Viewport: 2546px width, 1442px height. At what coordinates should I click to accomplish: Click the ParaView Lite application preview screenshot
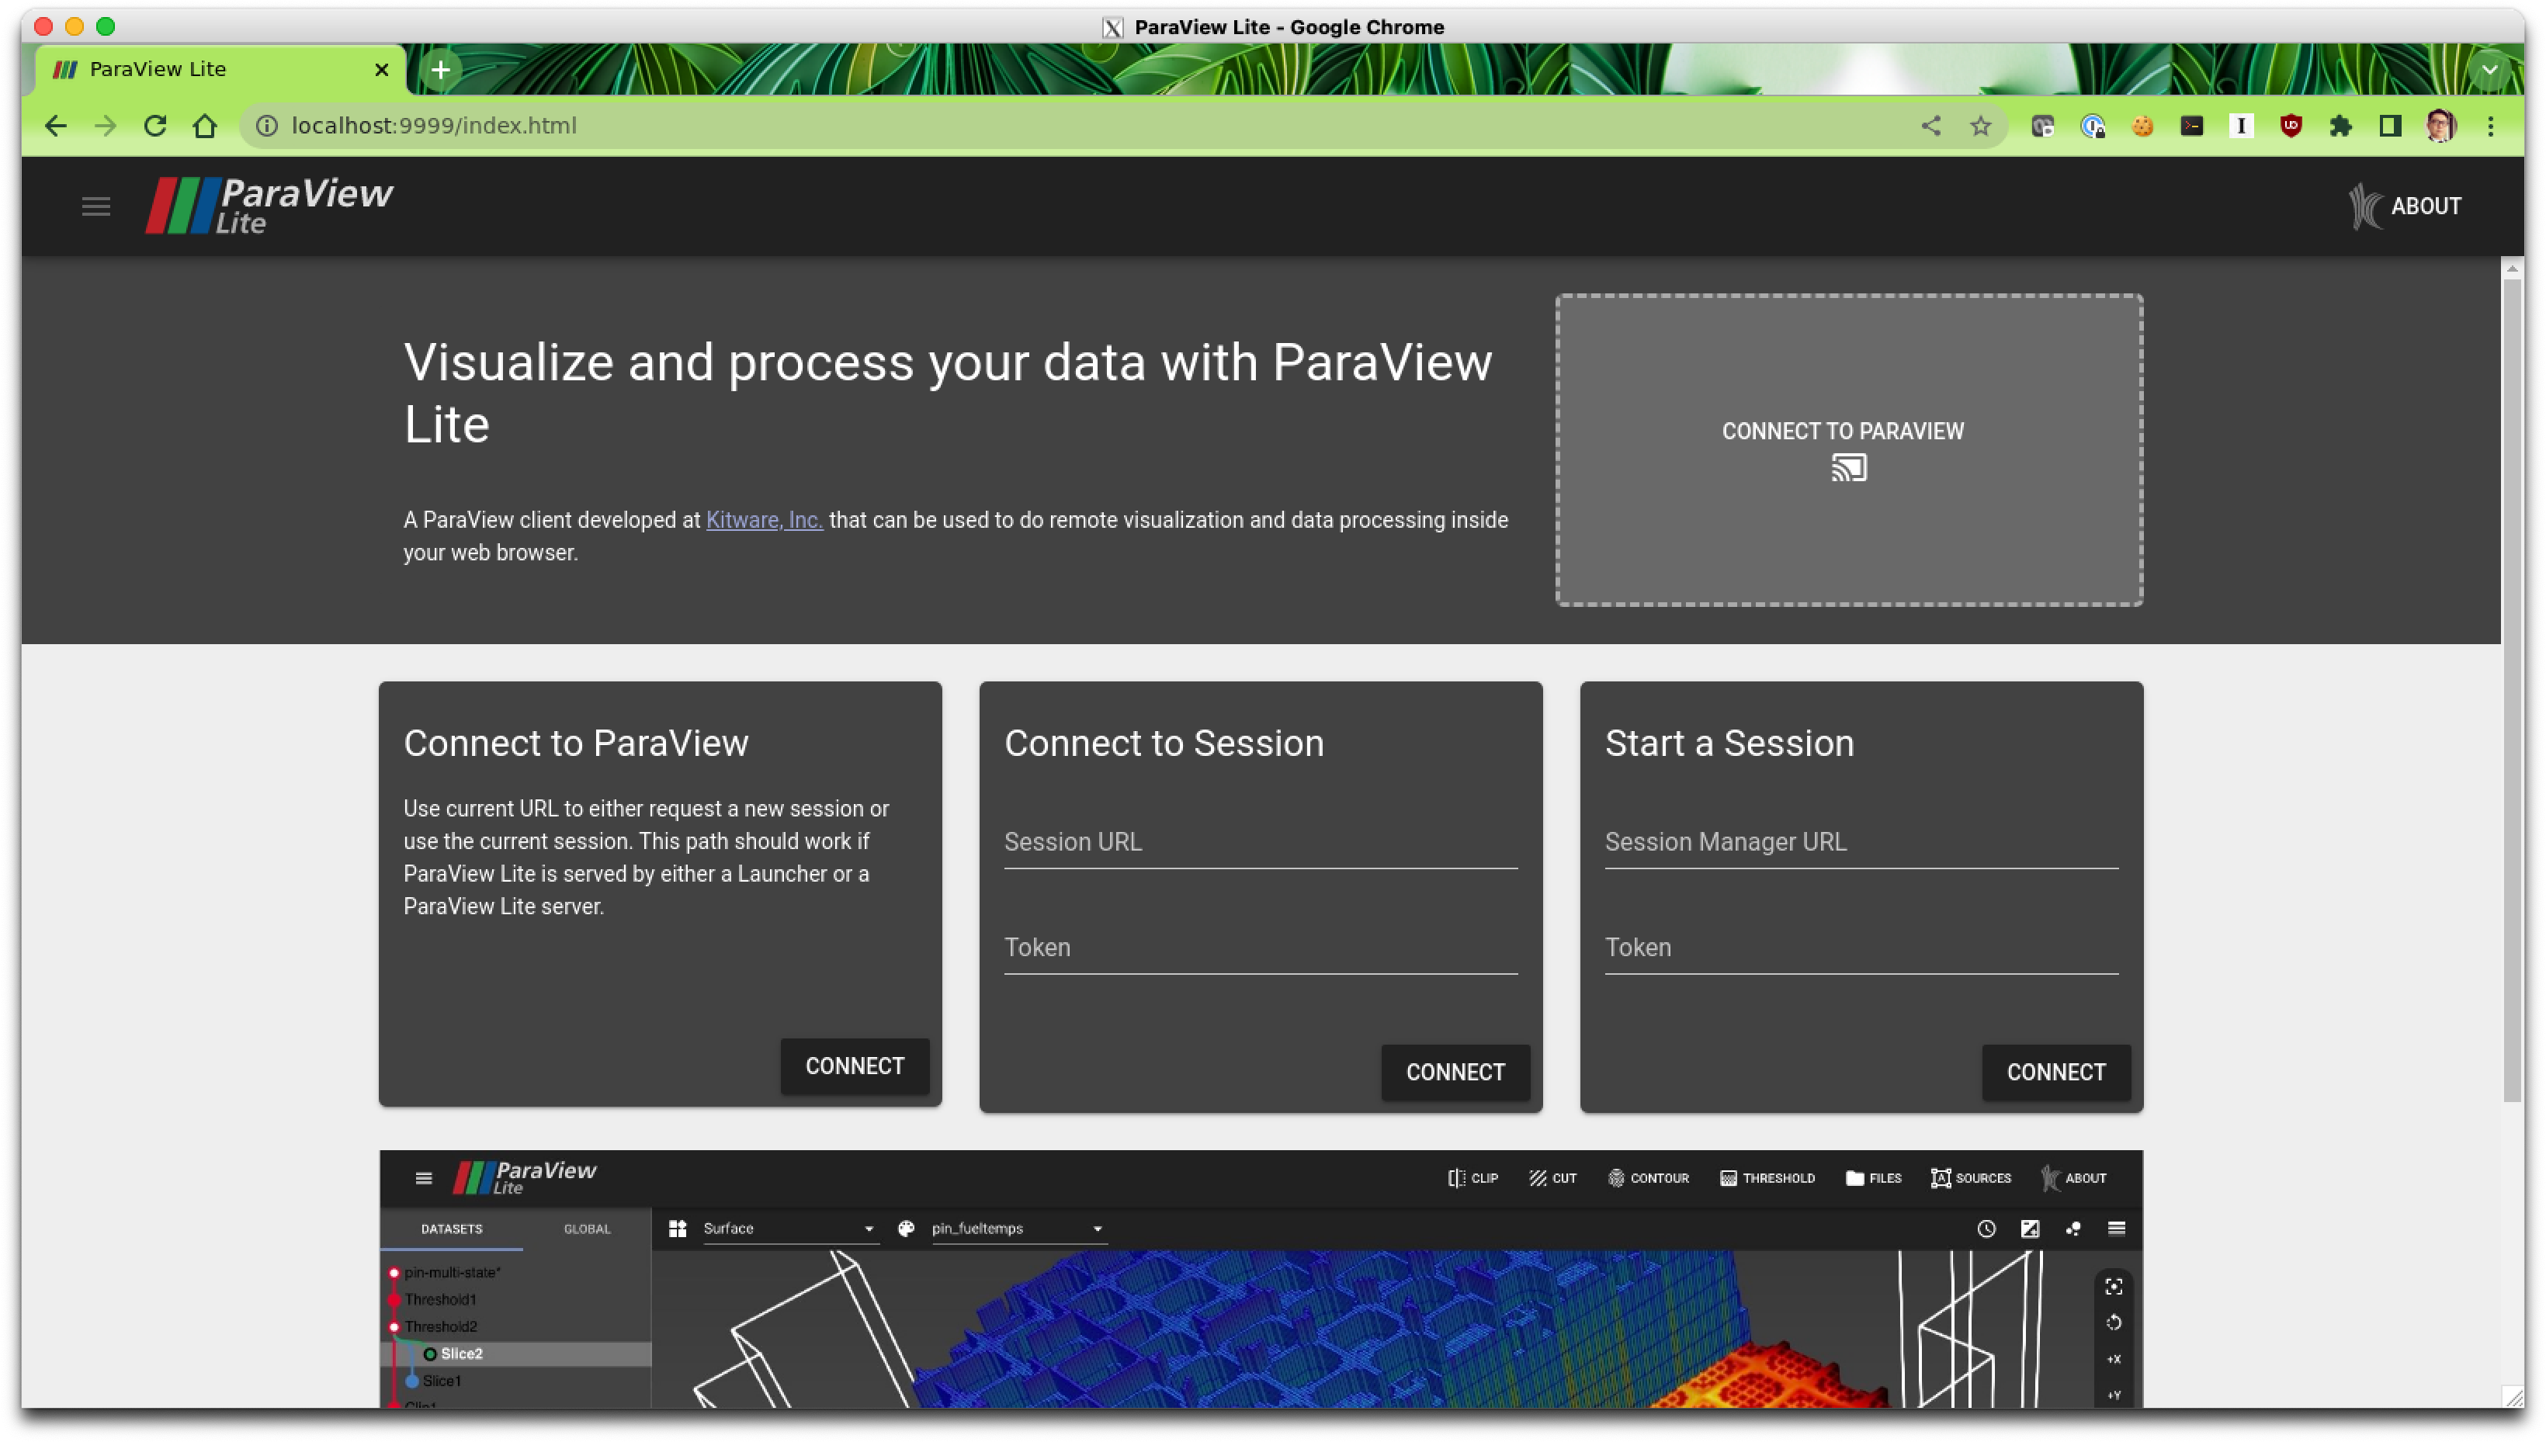point(1261,1278)
